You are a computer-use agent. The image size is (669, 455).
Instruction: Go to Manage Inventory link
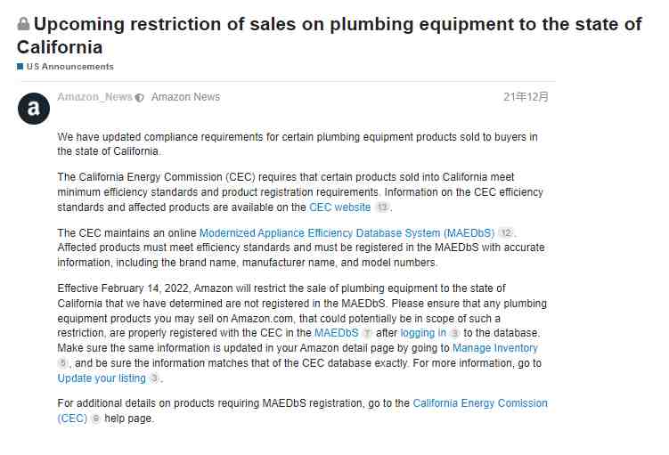[x=495, y=348]
